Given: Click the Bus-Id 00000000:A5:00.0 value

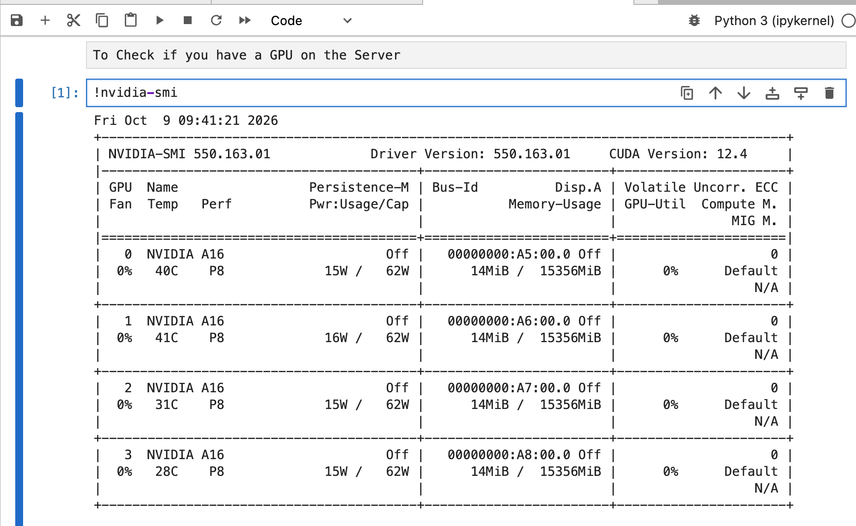Looking at the screenshot, I should pos(509,254).
